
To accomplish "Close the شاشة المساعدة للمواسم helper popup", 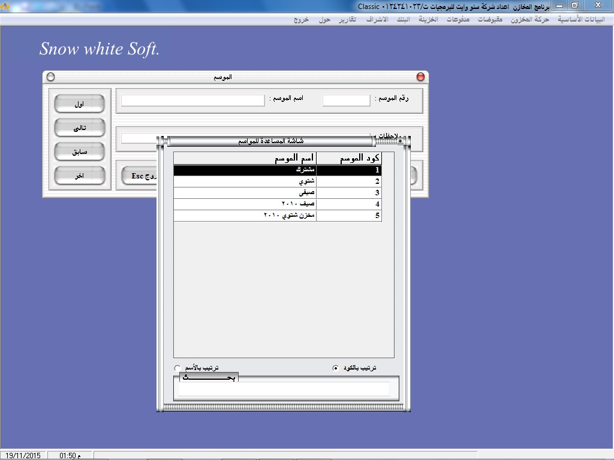I will tap(401, 141).
